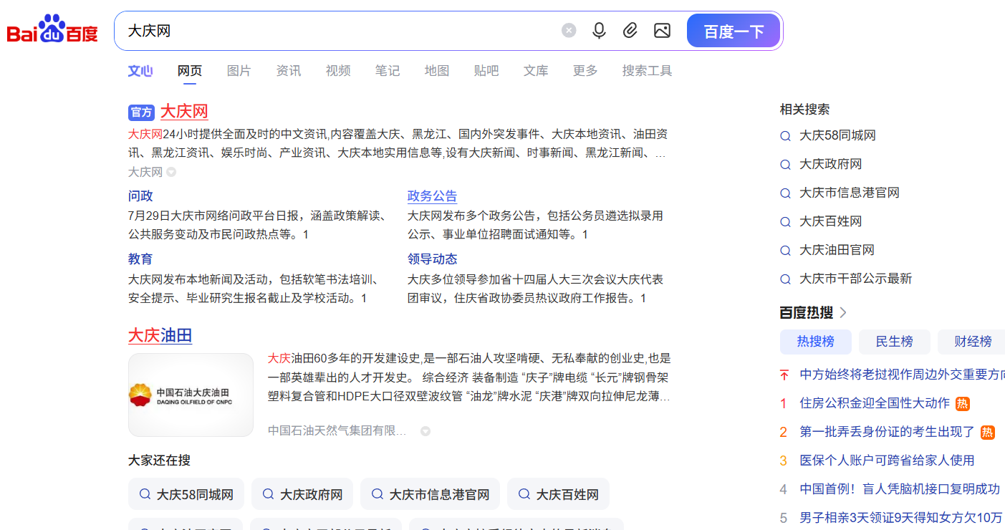Click search icon beside 大庆市干部公示最新
The height and width of the screenshot is (530, 1005).
[785, 279]
